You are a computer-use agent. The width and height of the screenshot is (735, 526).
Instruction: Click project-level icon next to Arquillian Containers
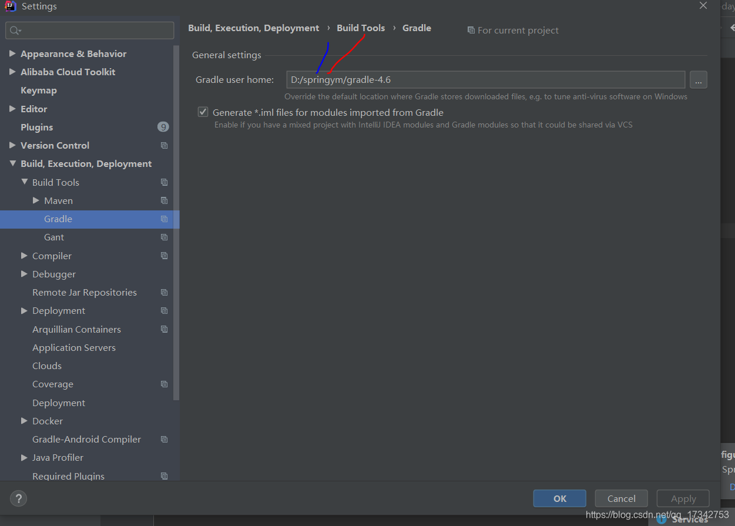point(164,329)
